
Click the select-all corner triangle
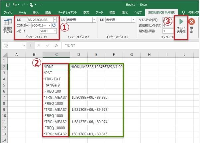[x=5, y=55]
